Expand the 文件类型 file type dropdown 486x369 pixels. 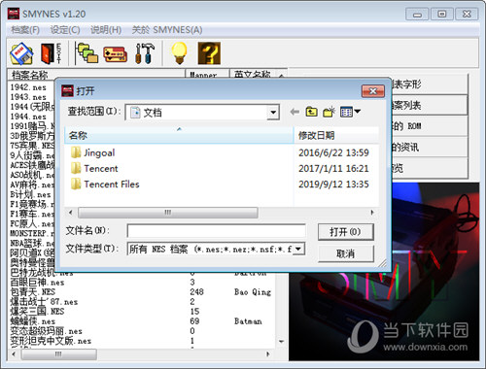click(298, 249)
